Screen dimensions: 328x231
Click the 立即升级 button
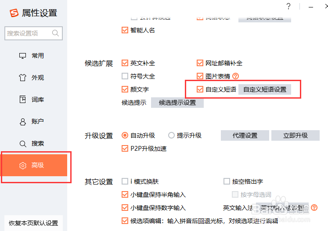click(x=295, y=135)
